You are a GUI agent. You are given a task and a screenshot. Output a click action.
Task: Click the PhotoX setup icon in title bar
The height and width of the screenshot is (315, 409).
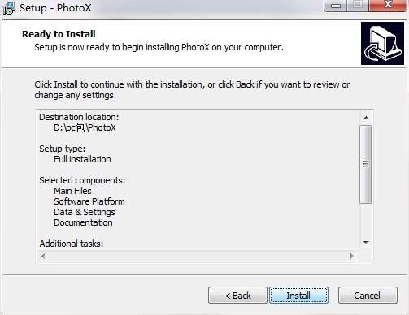(9, 8)
